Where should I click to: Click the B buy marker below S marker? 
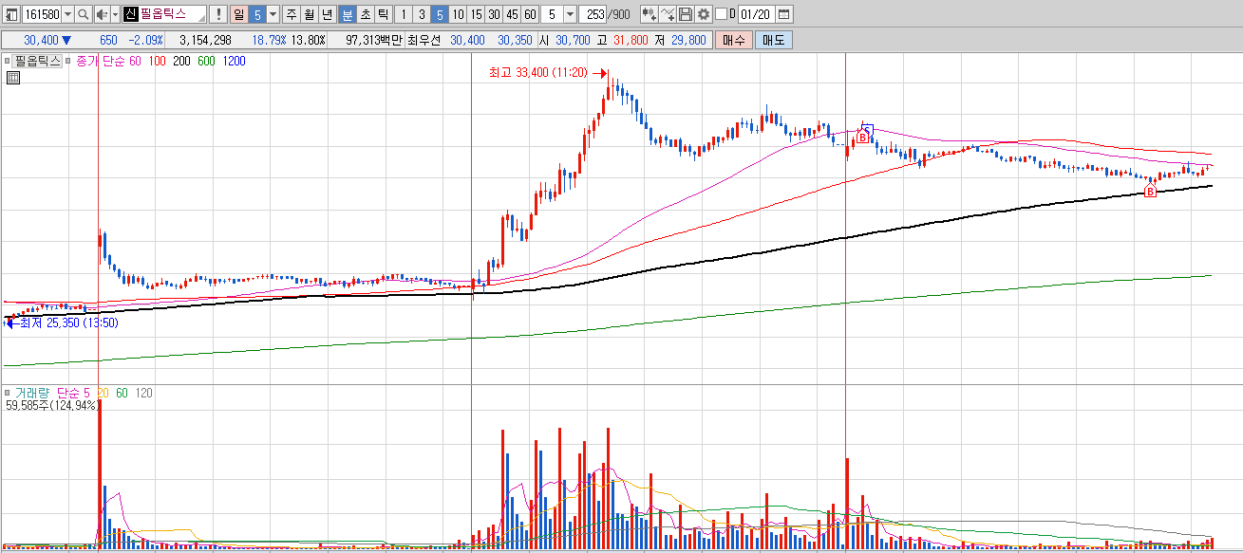click(861, 138)
